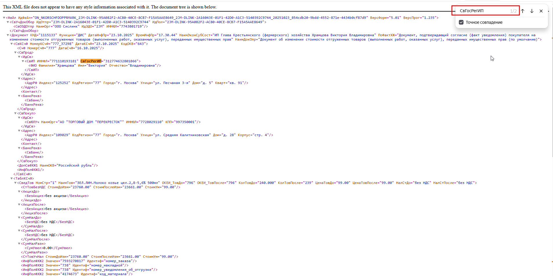553x276 pixels.
Task: Collapse the СведТов НомСтр node
Action: point(15,183)
